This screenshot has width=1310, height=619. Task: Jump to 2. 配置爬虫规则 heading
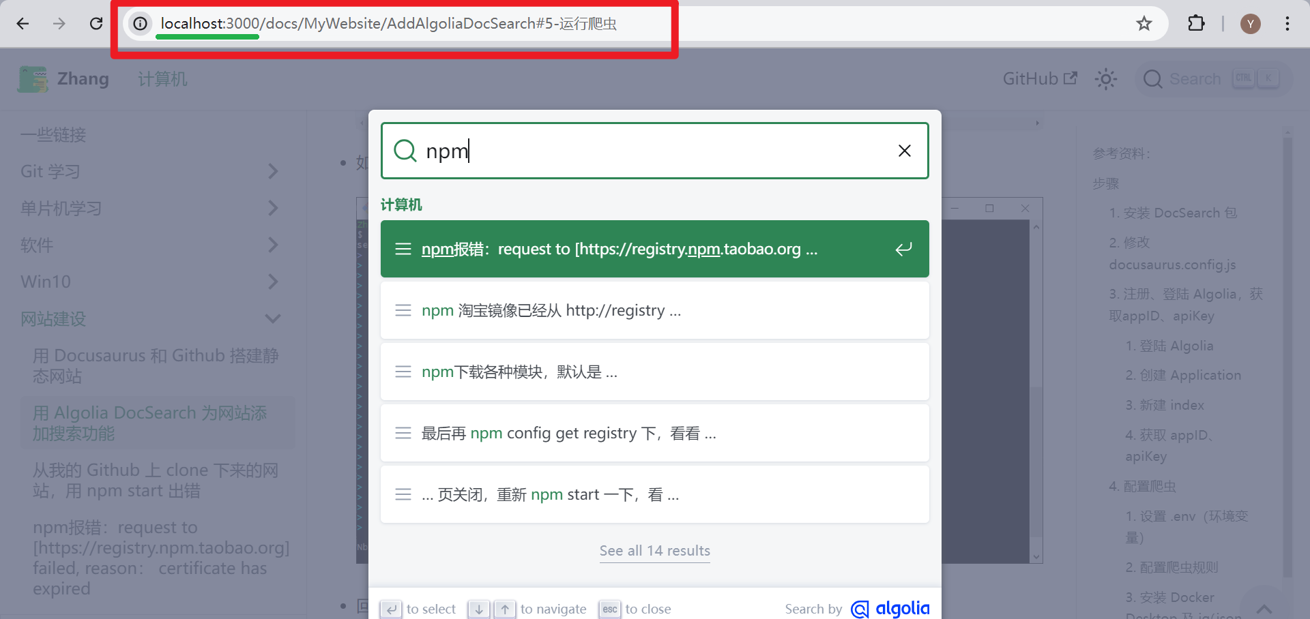point(1171,567)
